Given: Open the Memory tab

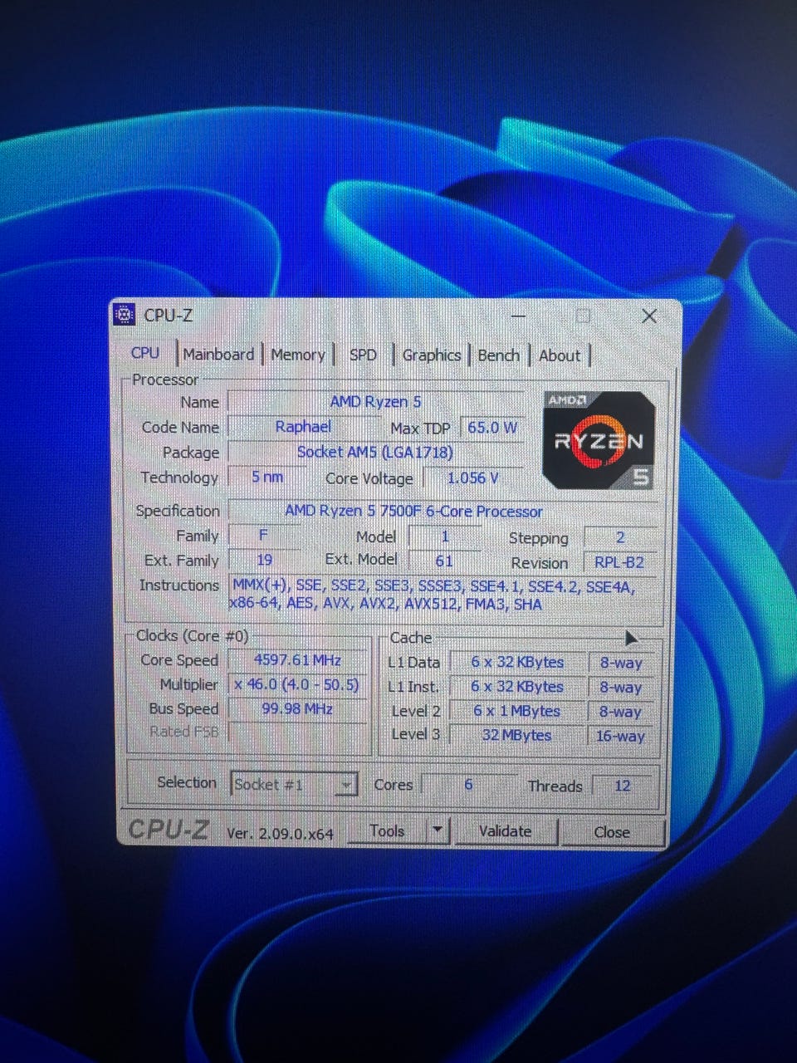Looking at the screenshot, I should coord(297,355).
